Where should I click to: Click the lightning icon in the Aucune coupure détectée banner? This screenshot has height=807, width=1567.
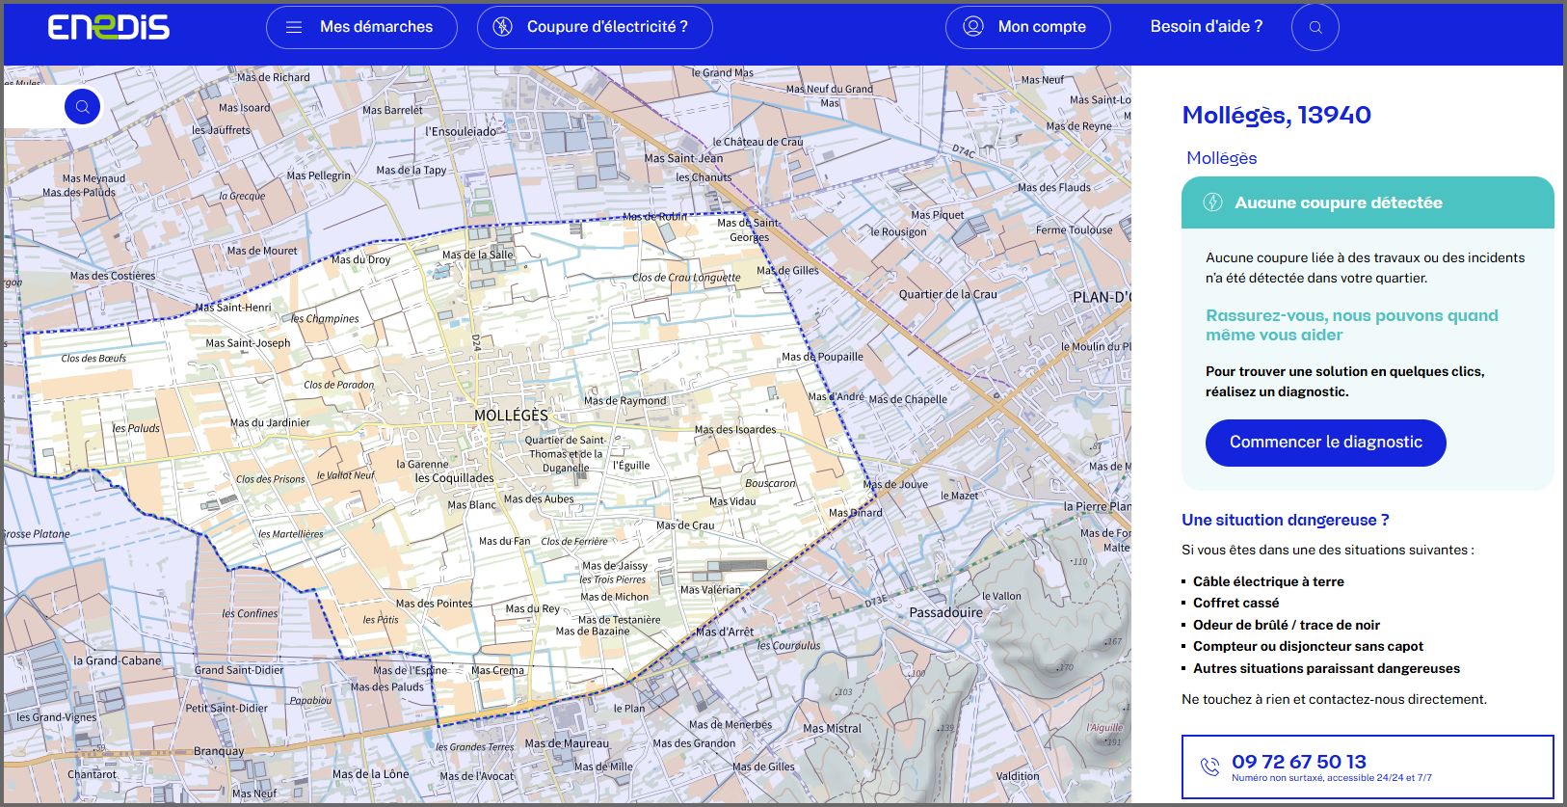pyautogui.click(x=1213, y=202)
